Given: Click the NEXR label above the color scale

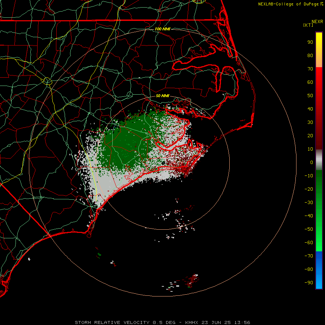Looking at the screenshot, I should tap(317, 22).
